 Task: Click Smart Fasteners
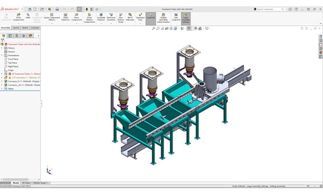pyautogui.click(x=66, y=17)
